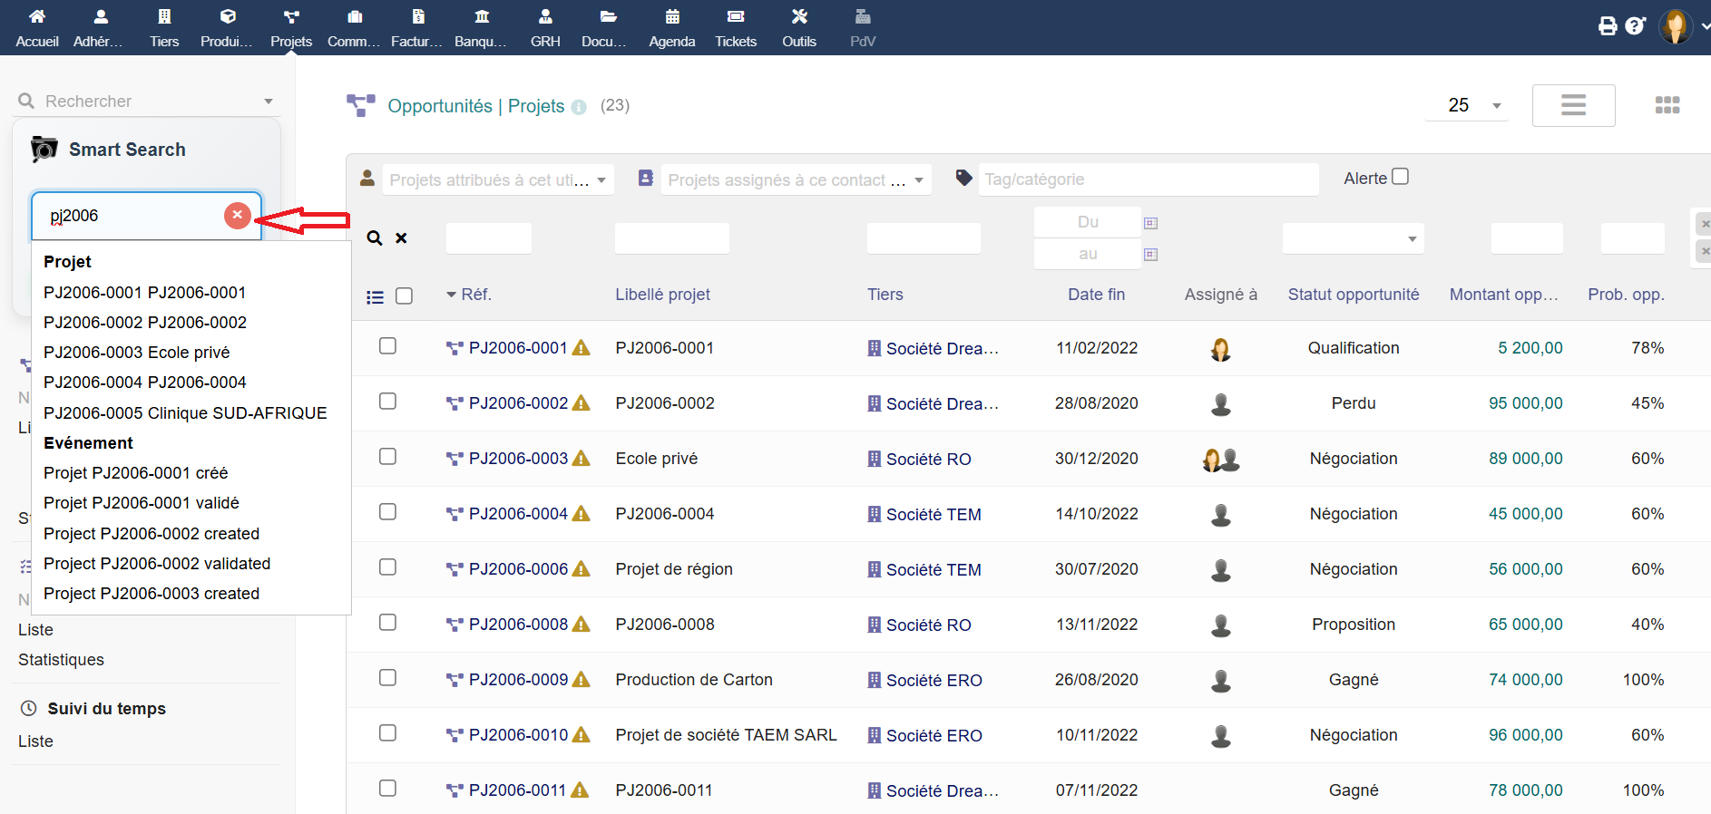Clear the Smart Search field with red X
This screenshot has width=1711, height=814.
pyautogui.click(x=237, y=215)
